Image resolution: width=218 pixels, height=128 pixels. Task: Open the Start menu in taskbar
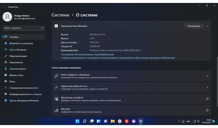[x=77, y=121]
